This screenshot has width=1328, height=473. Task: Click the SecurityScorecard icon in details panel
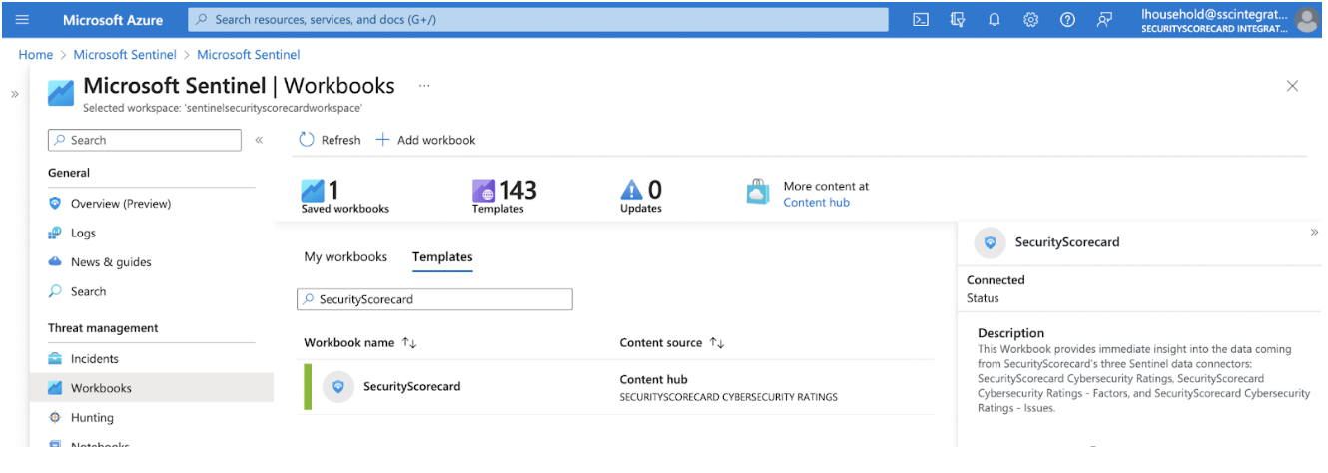pyautogui.click(x=990, y=242)
